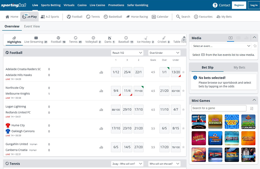The height and width of the screenshot is (169, 260).
Task: Select the Bet Slip tab
Action: (x=207, y=67)
